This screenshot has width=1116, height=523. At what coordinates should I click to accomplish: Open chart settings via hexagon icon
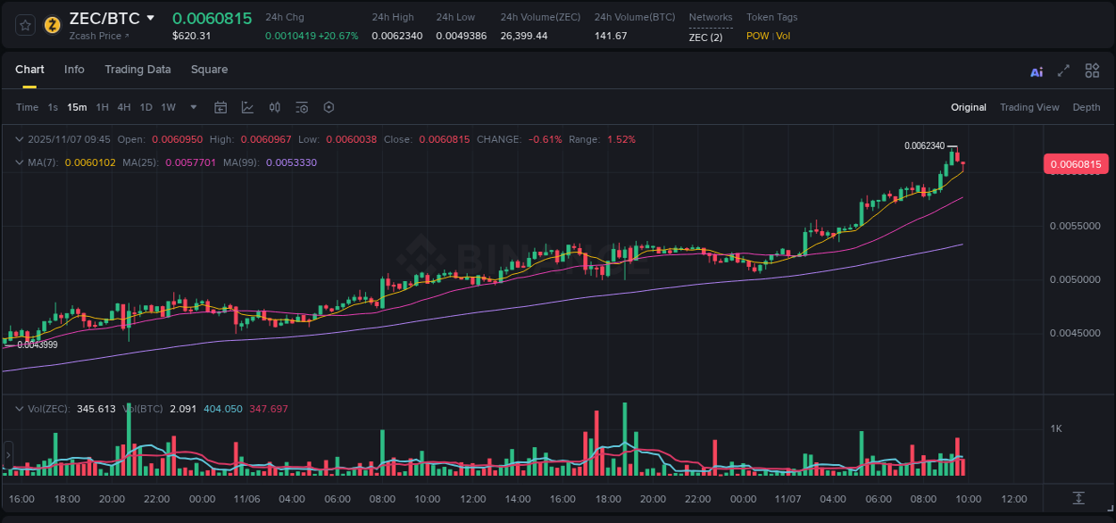(x=329, y=107)
